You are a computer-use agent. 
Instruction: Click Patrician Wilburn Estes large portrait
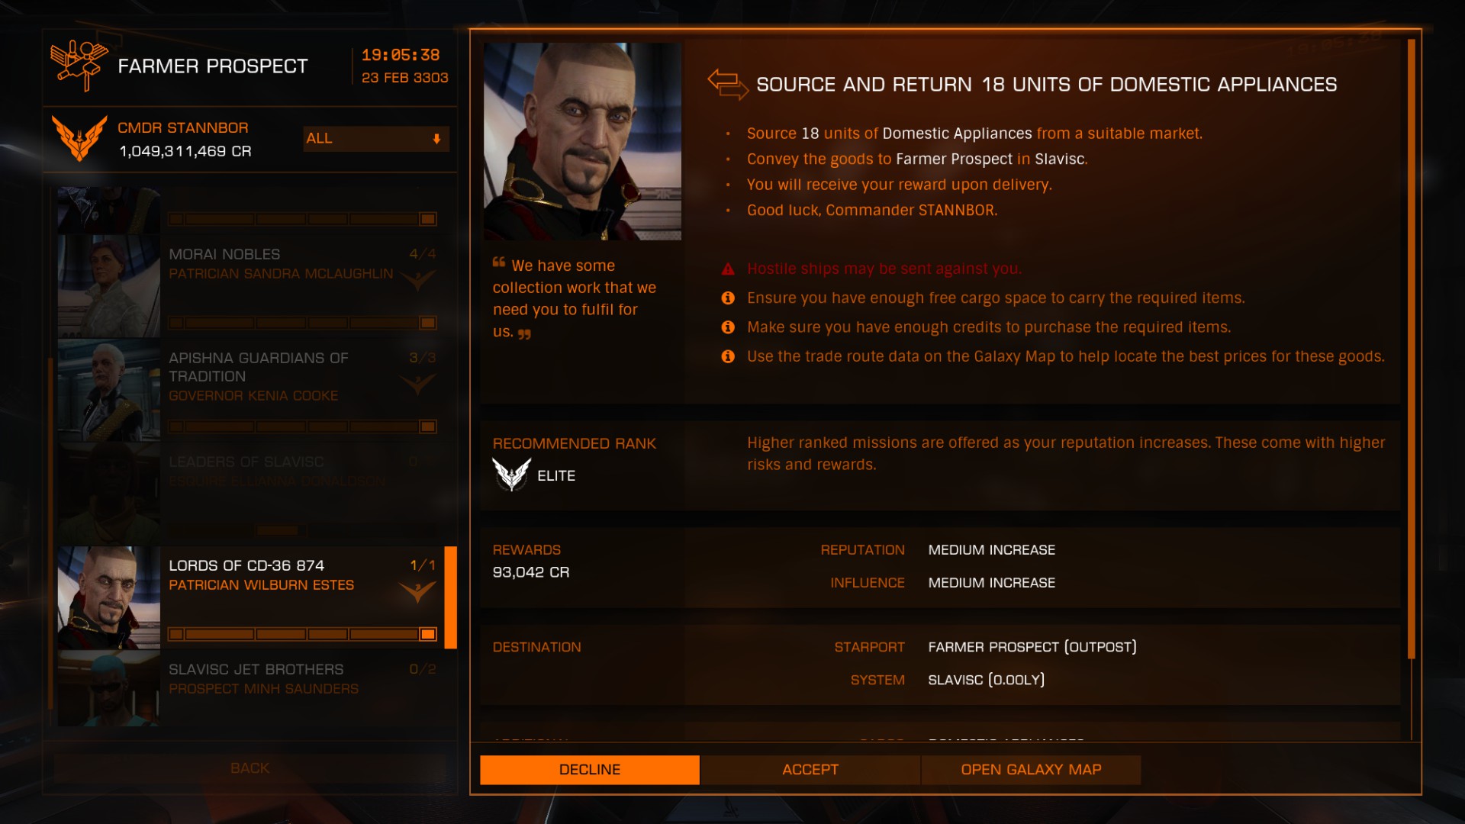click(x=582, y=142)
